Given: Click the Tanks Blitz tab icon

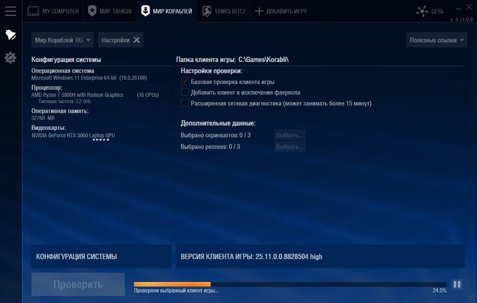Looking at the screenshot, I should [x=206, y=11].
